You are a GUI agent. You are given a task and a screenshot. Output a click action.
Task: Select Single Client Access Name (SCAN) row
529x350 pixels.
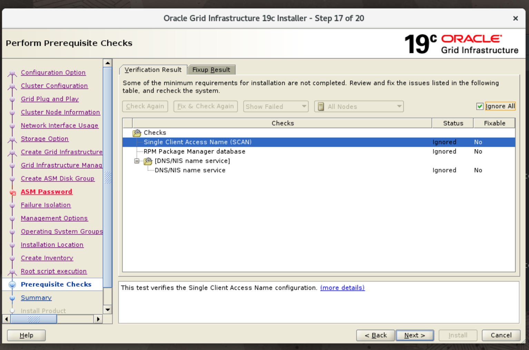319,142
